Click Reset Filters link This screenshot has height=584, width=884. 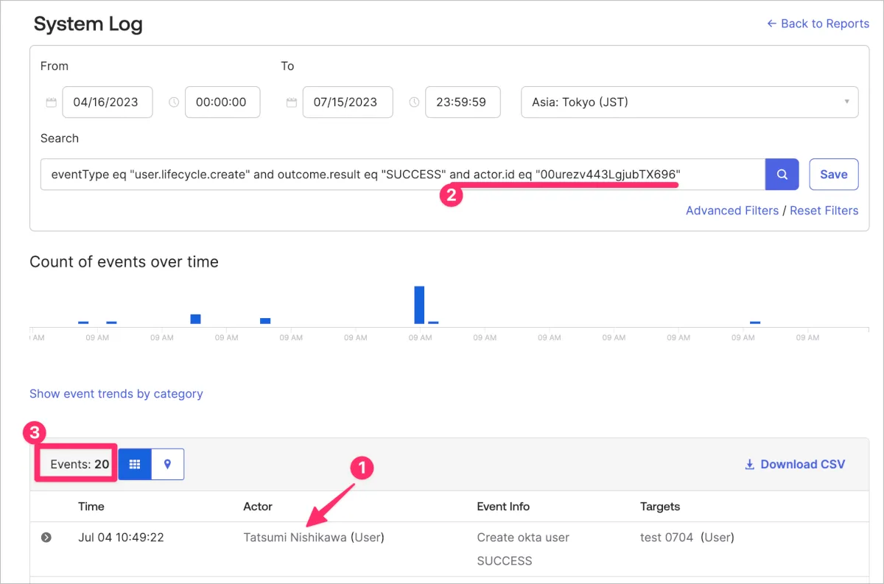point(824,211)
